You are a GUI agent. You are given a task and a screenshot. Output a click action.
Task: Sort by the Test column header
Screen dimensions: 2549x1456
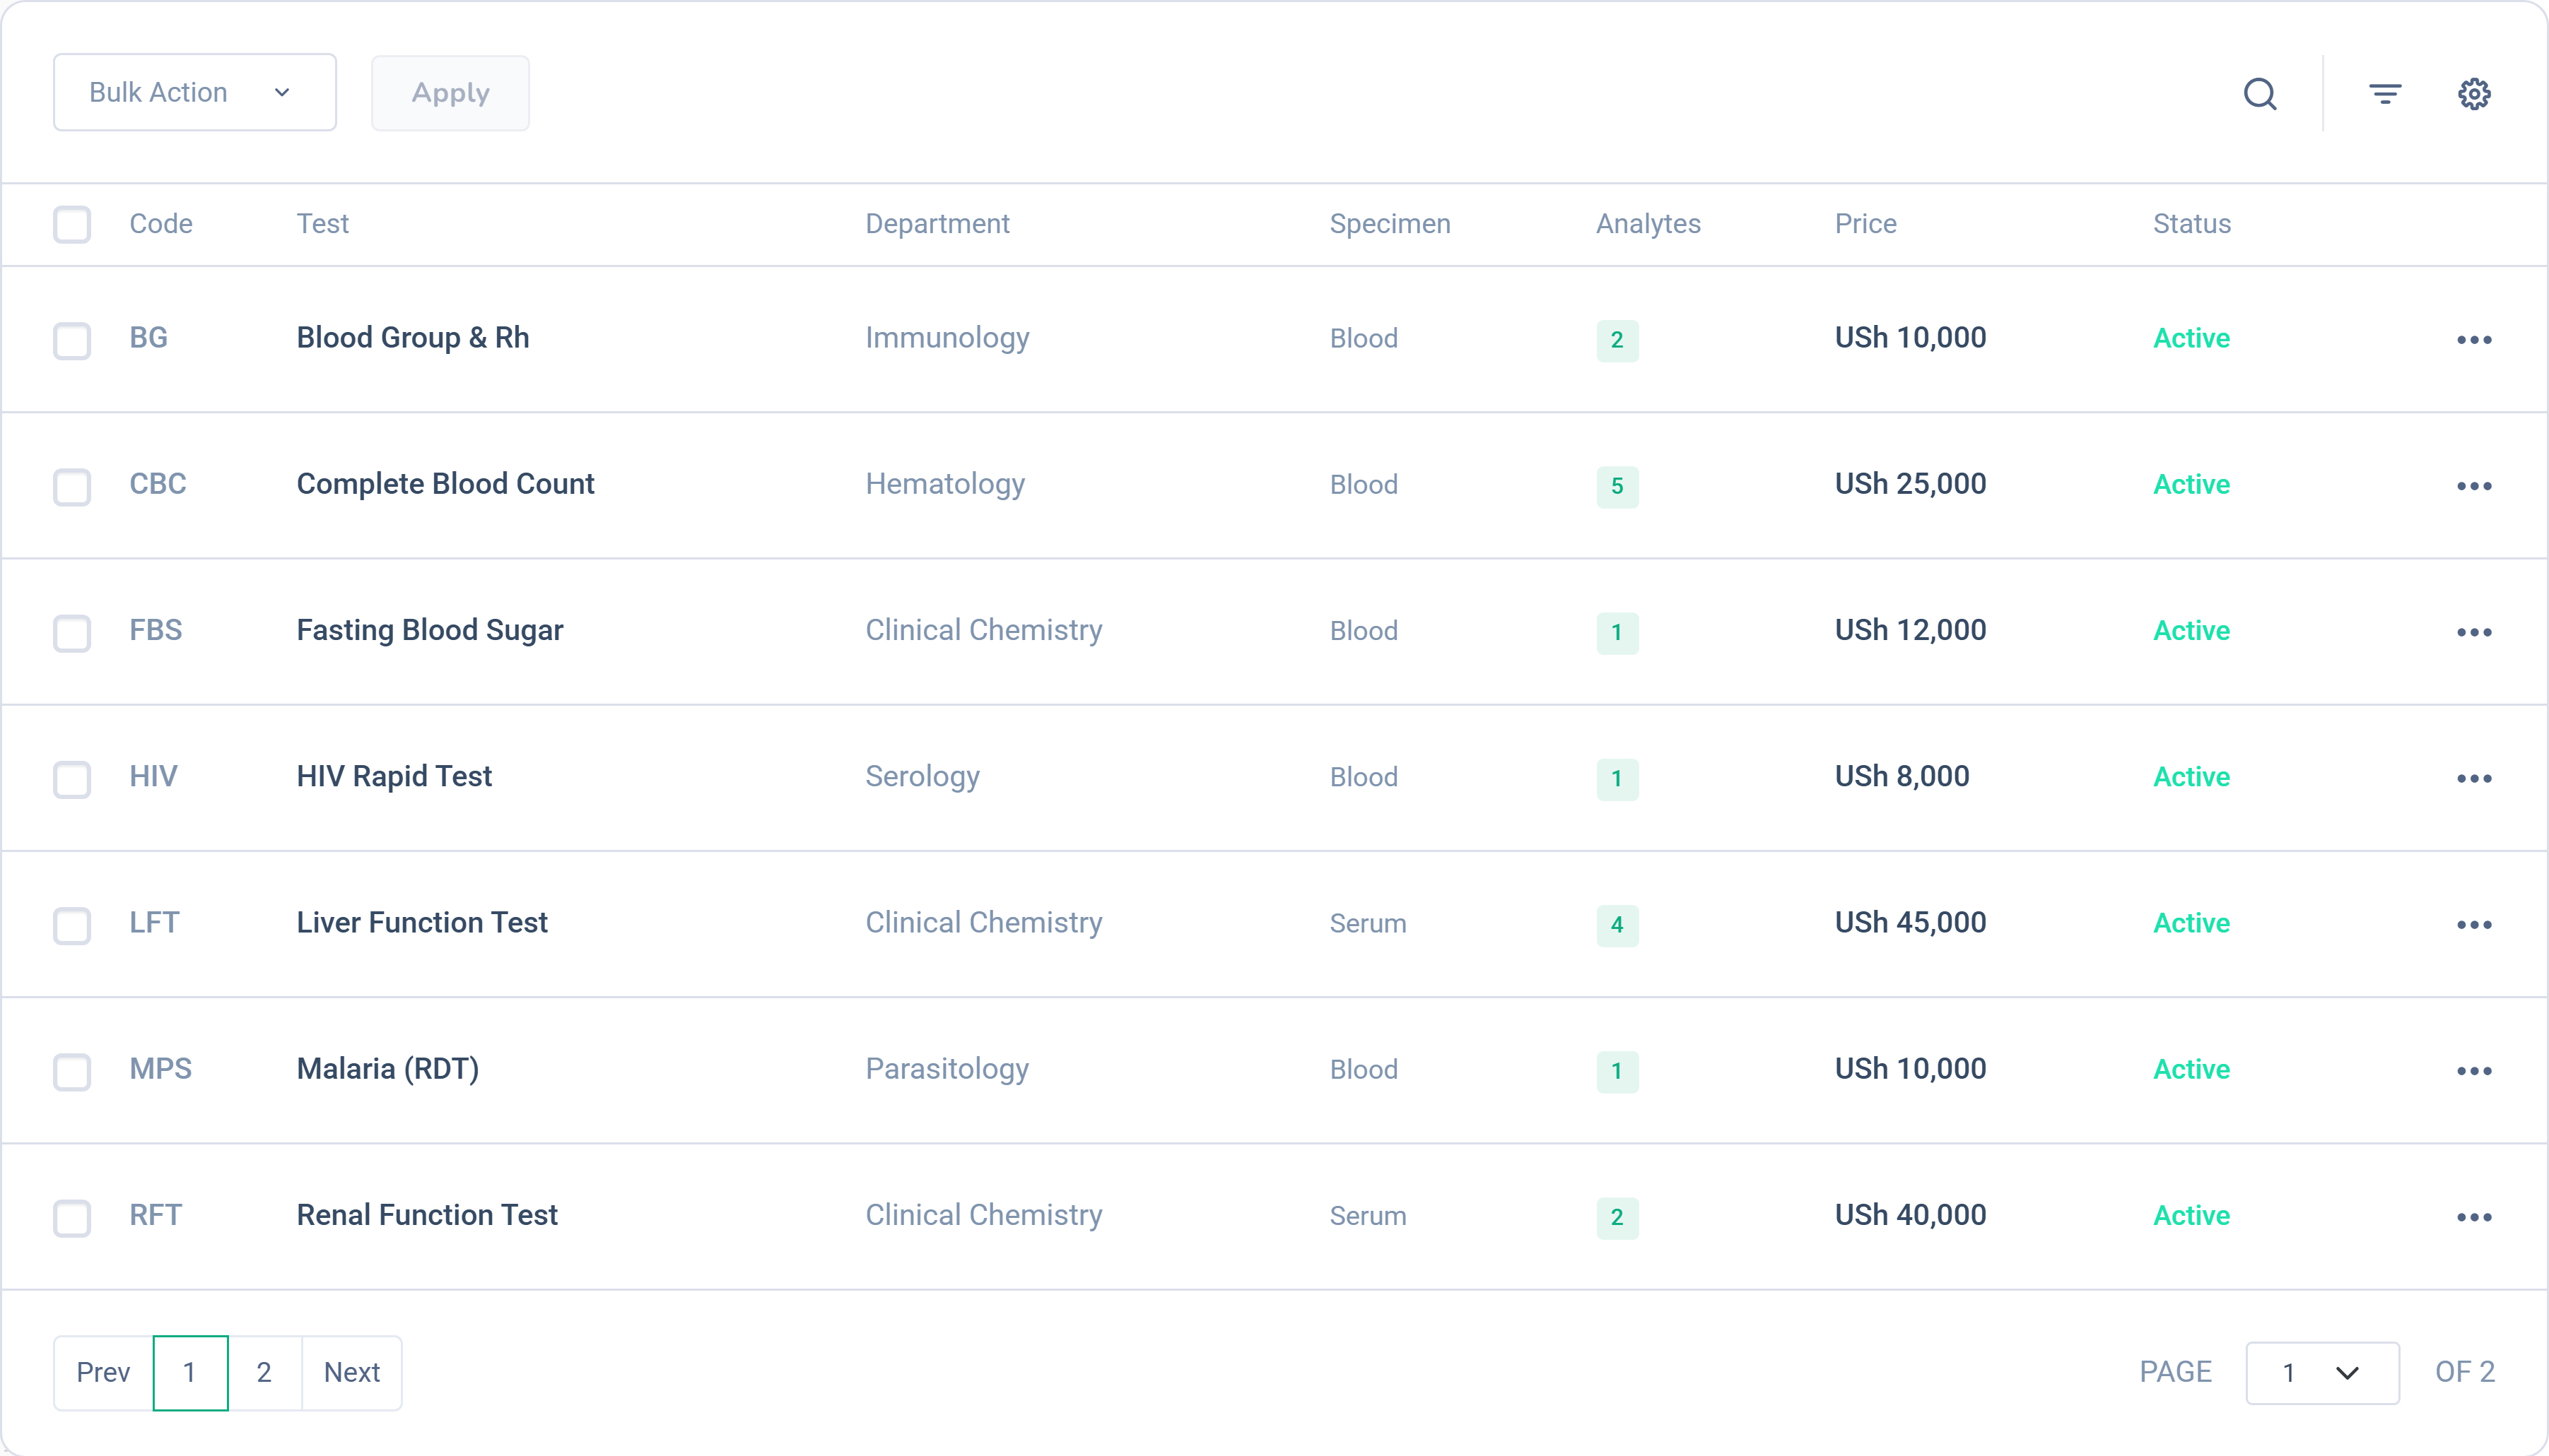click(322, 223)
